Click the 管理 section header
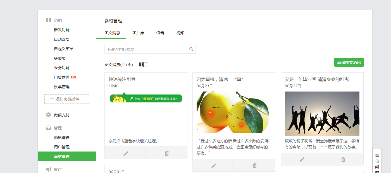391x173 pixels. [58, 128]
